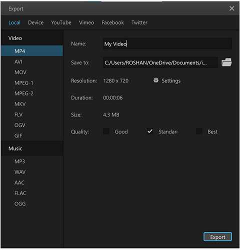Image resolution: width=242 pixels, height=250 pixels.
Task: Click the Save to path field
Action: tap(160, 62)
